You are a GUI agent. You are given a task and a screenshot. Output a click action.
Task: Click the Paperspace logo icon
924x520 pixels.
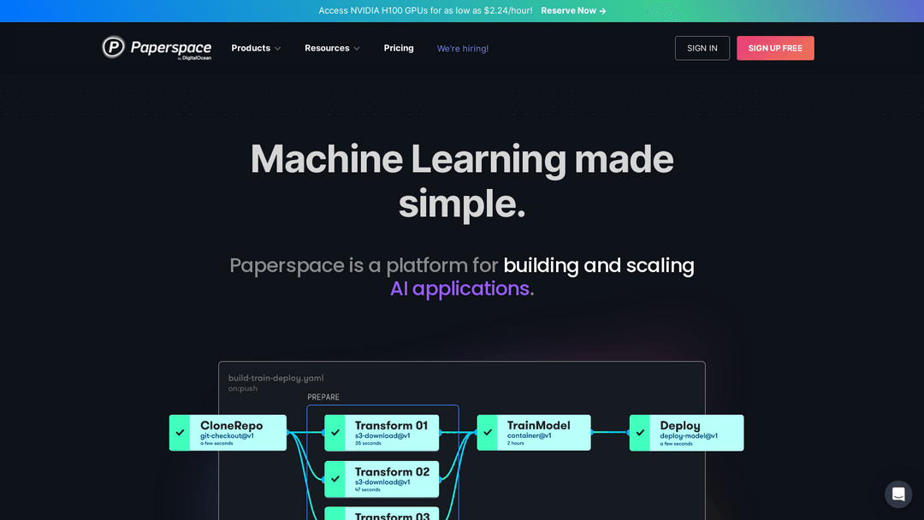pos(113,47)
